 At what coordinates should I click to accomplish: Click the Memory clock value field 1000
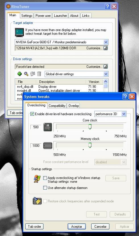(x=36, y=146)
